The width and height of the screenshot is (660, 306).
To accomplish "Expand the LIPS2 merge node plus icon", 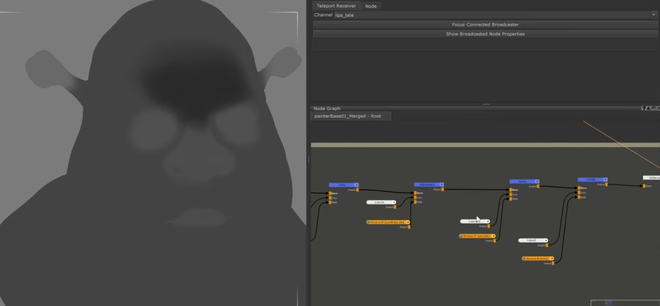I will tap(357, 185).
